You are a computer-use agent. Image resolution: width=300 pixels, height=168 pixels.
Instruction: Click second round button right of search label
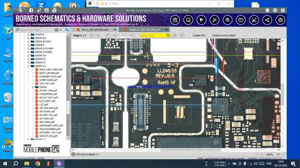(182, 35)
